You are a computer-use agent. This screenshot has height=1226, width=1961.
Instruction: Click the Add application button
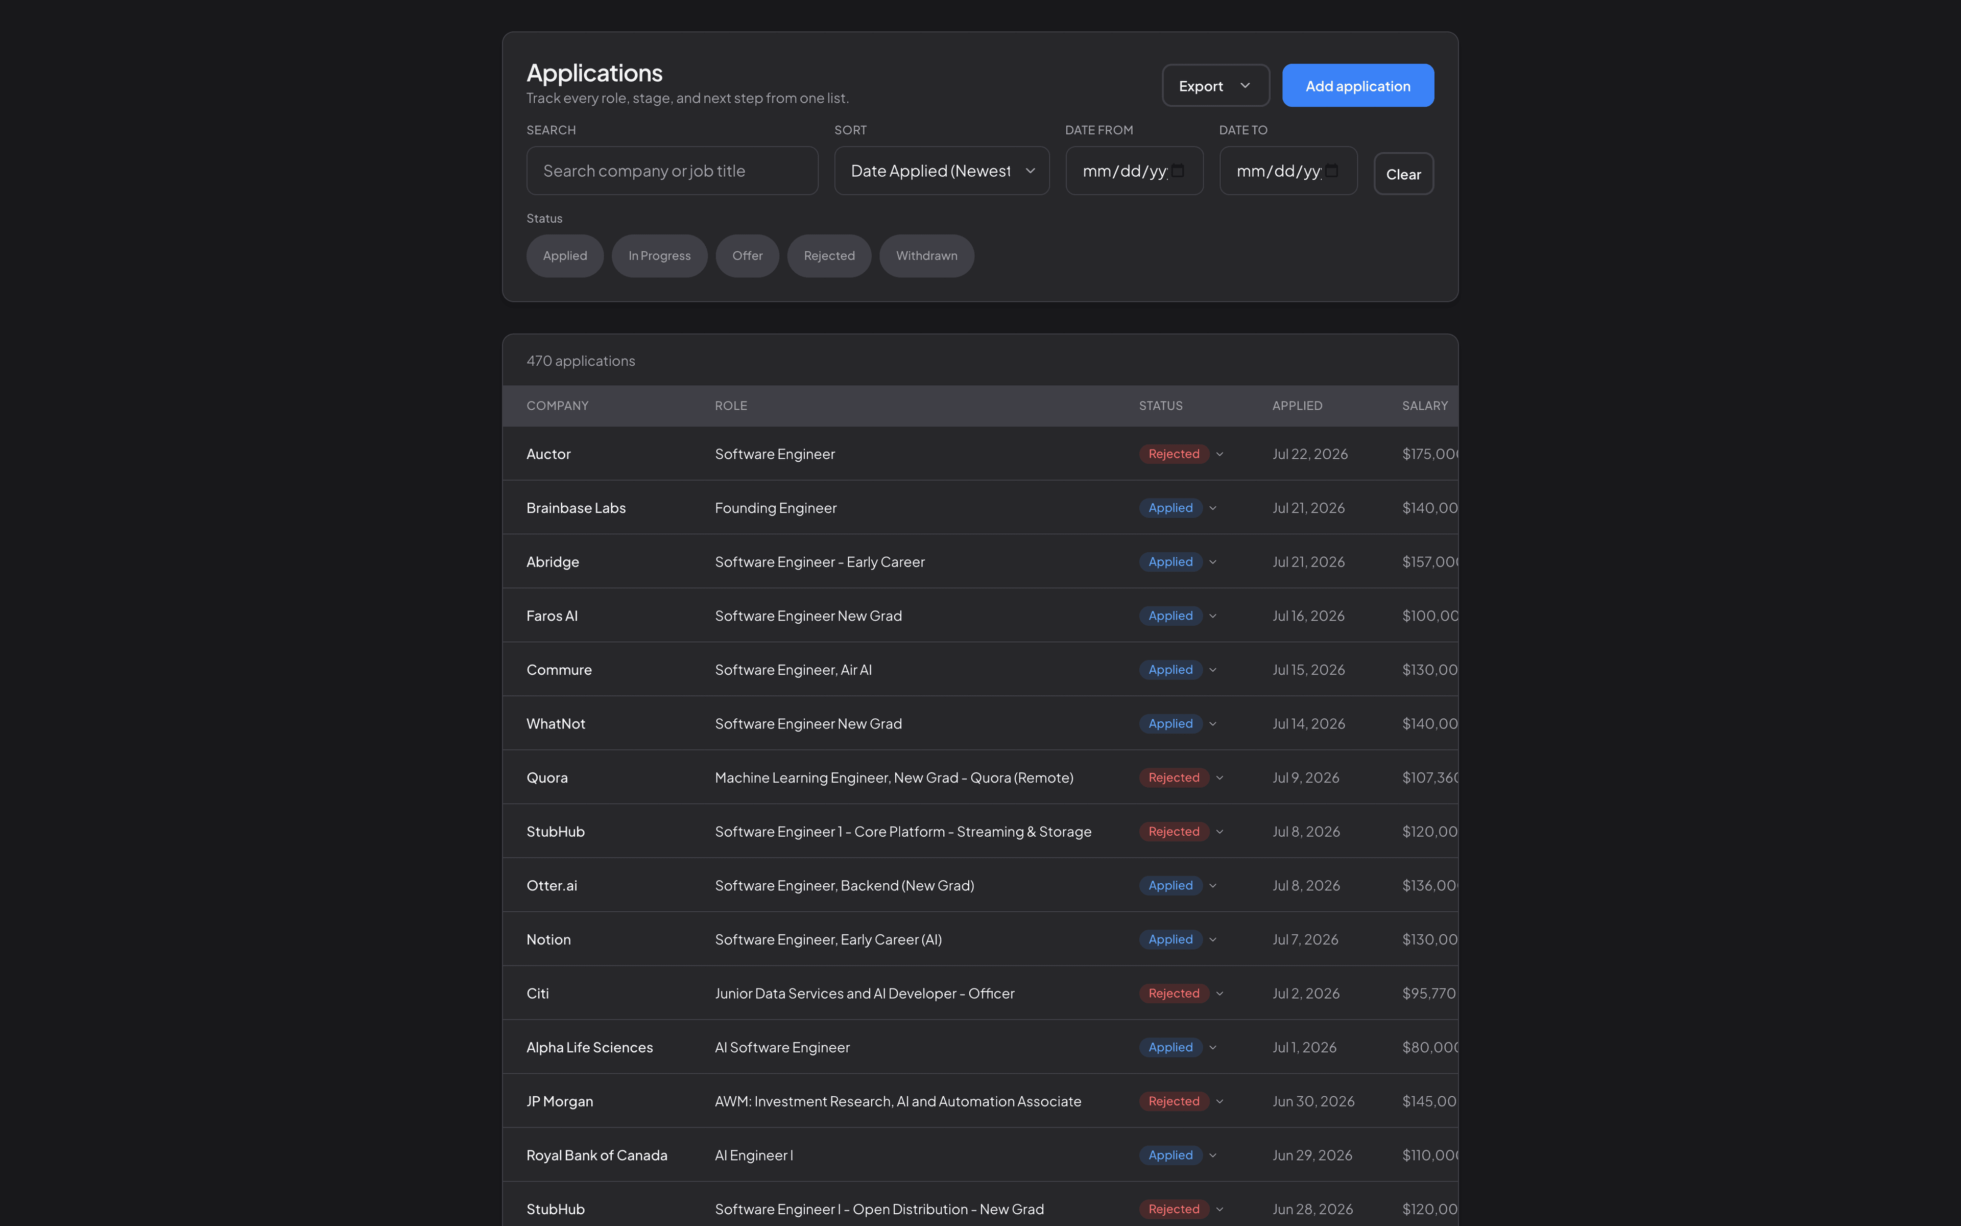tap(1357, 85)
